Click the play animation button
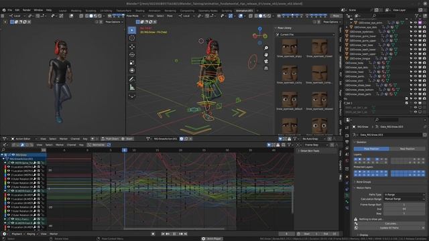Image resolution: width=429 pixels, height=241 pixels. [174, 234]
